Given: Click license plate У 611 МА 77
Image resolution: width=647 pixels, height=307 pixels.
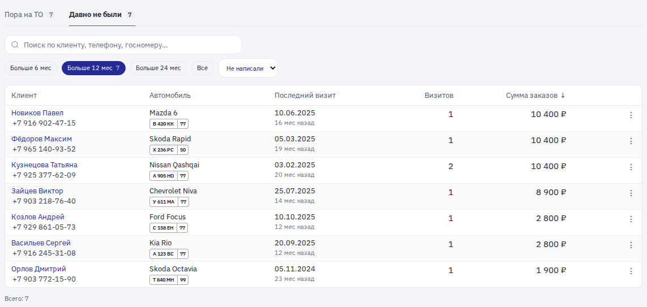Looking at the screenshot, I should tap(169, 201).
